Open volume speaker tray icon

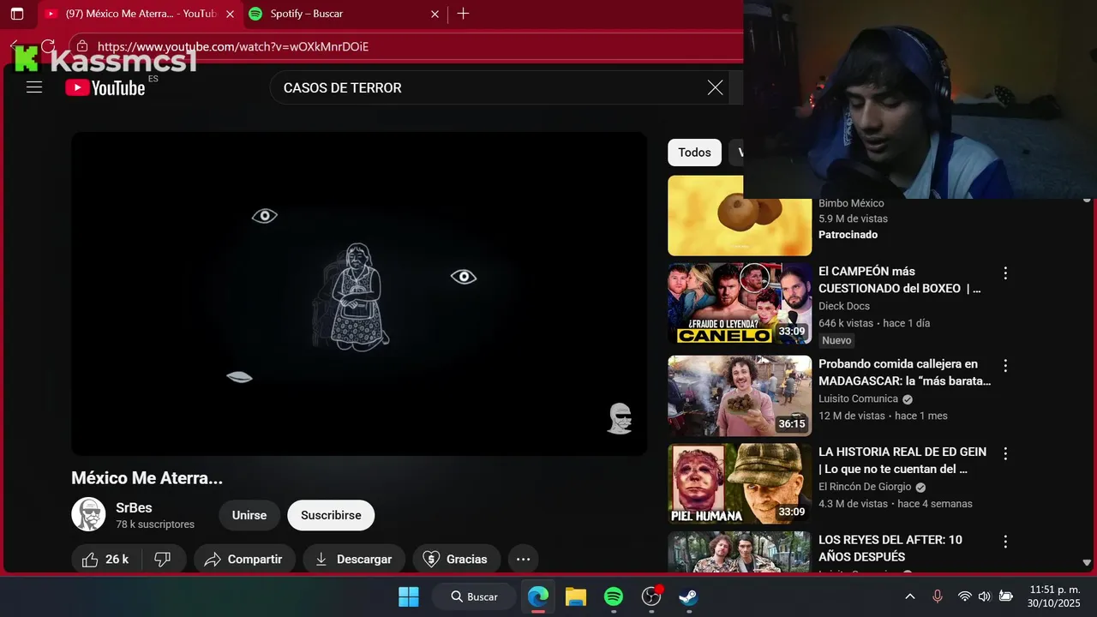click(x=984, y=596)
